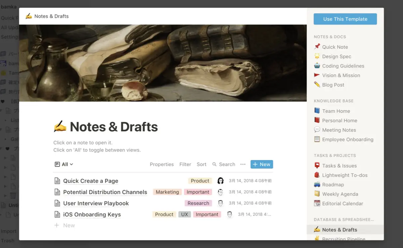Screen dimensions: 403x248
Task: Click the + New row at list bottom
Action: 65,226
